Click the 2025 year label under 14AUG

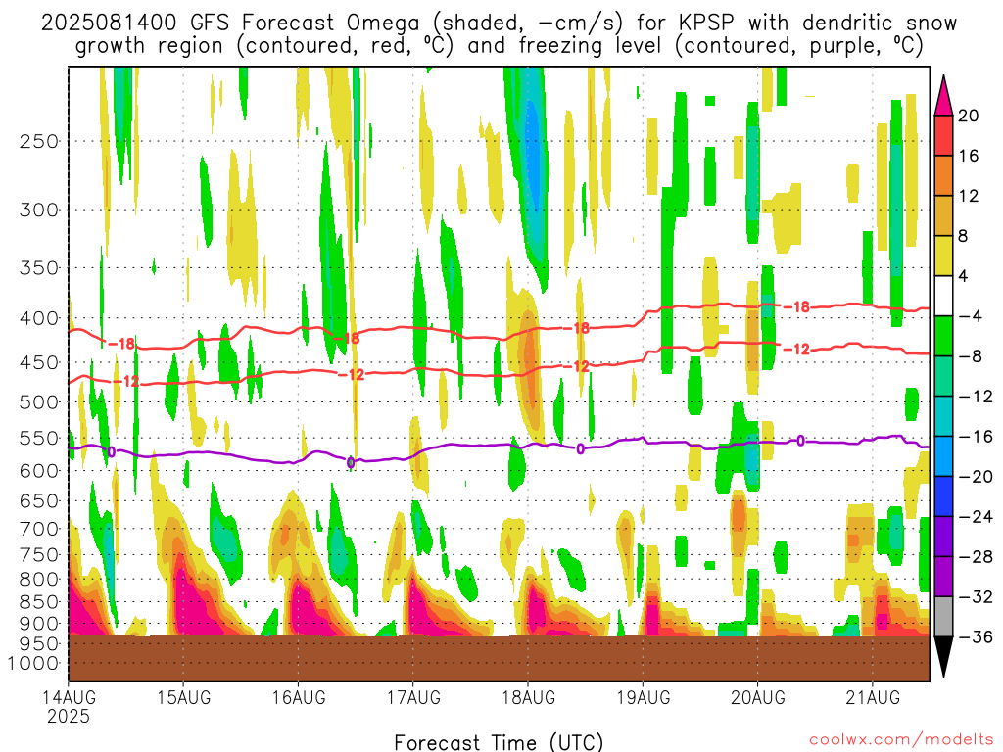point(70,716)
